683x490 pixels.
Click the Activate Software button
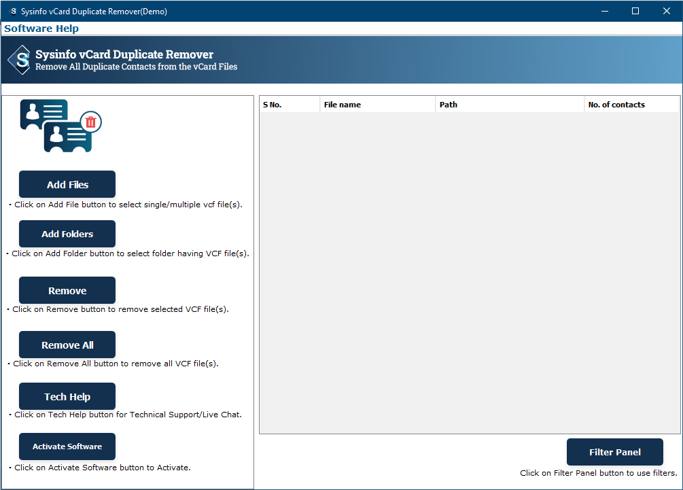pyautogui.click(x=67, y=447)
